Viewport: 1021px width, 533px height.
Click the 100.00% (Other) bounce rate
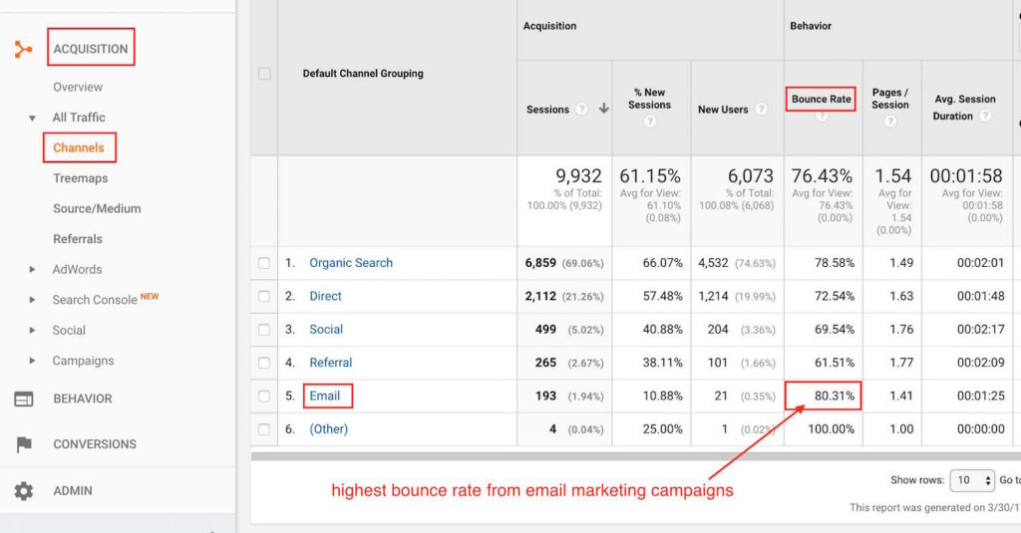point(831,428)
